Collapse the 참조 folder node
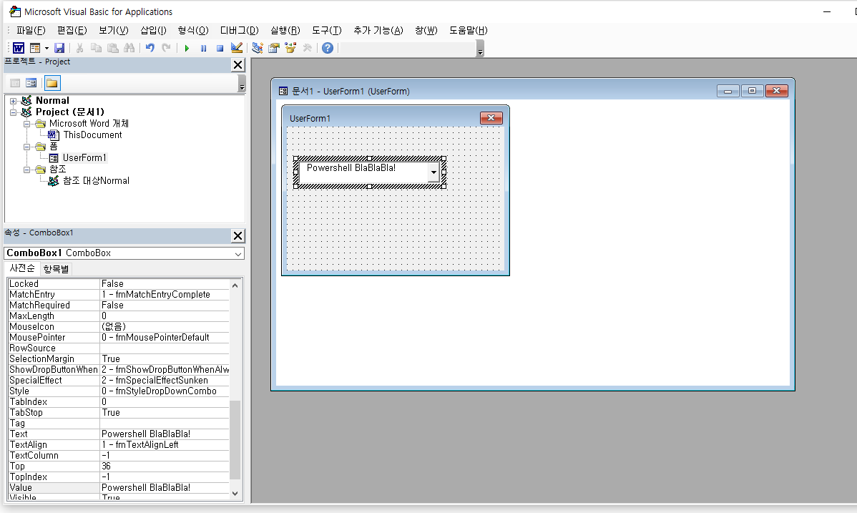The image size is (857, 513). (26, 170)
